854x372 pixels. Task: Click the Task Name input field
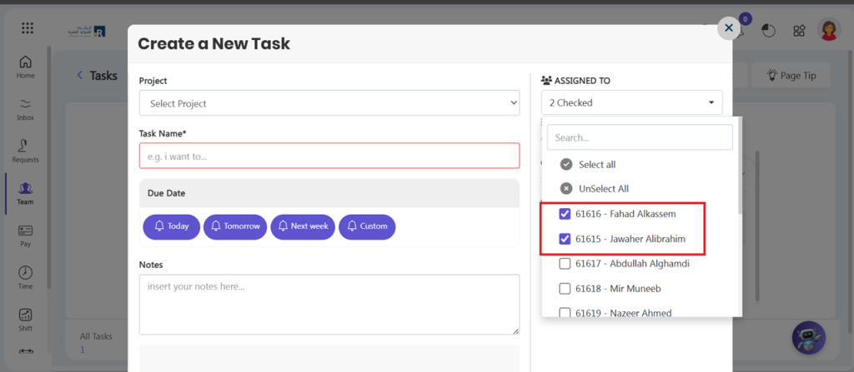pyautogui.click(x=329, y=156)
